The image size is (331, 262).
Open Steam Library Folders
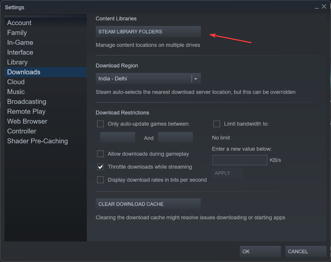coord(148,32)
